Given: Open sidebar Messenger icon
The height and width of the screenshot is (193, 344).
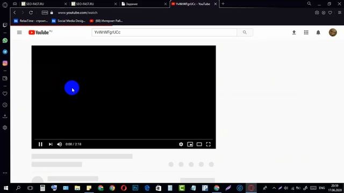Looking at the screenshot, I should (x=5, y=25).
